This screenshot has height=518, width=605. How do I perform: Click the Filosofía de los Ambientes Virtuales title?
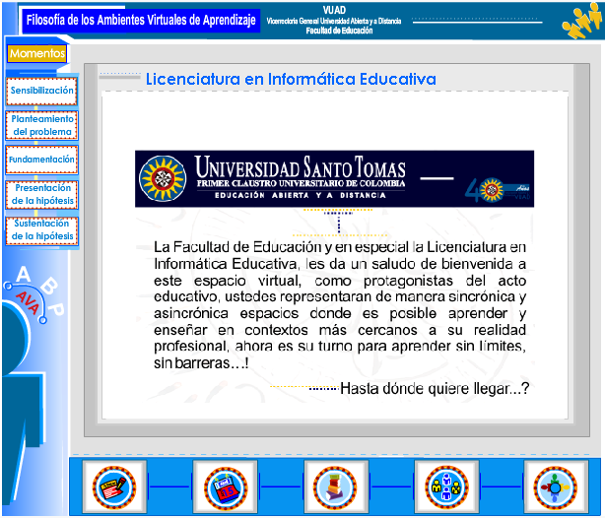point(141,20)
